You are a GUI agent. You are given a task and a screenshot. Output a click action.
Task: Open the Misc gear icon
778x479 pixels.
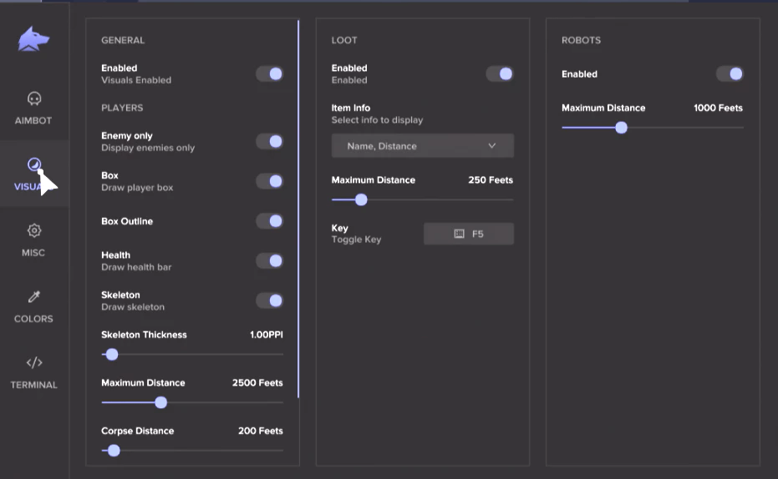click(x=34, y=230)
